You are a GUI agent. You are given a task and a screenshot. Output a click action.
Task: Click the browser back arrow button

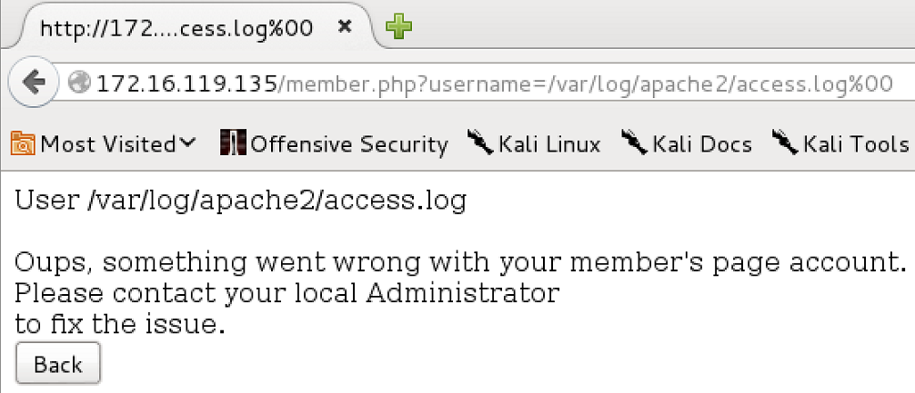click(34, 83)
